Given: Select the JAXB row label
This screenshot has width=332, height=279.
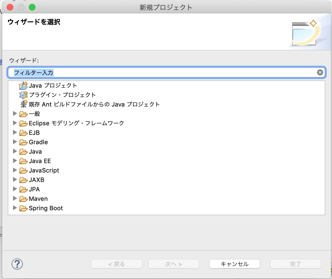Looking at the screenshot, I should tap(37, 180).
